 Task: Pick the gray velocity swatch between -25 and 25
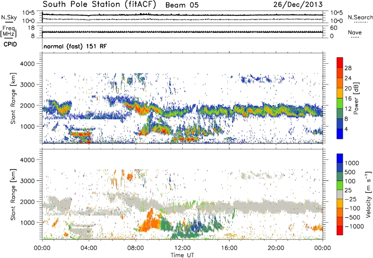tap(340, 194)
